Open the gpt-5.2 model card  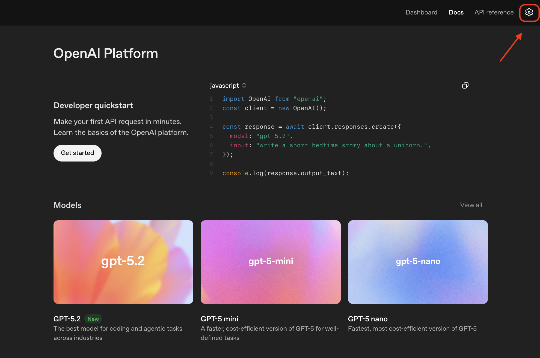click(x=123, y=262)
